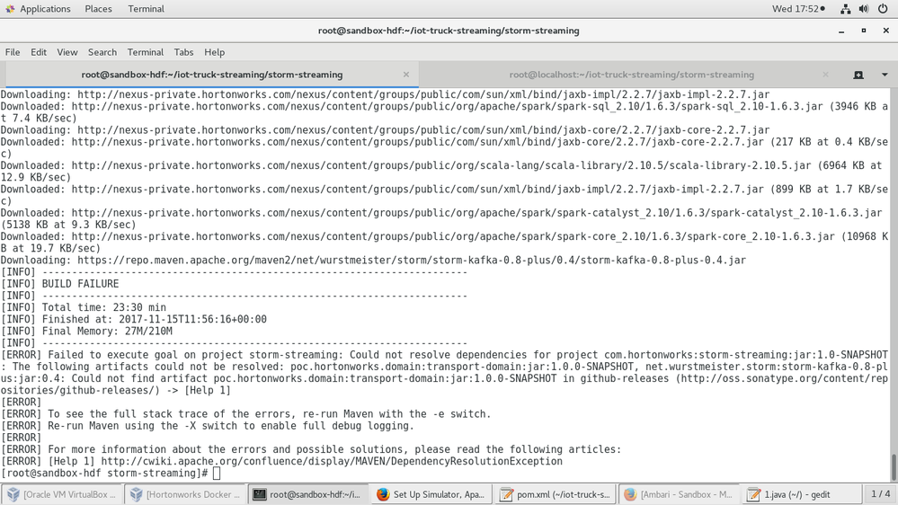
Task: Click the Firefox icon of Ambari Sandbox item
Action: tap(630, 494)
